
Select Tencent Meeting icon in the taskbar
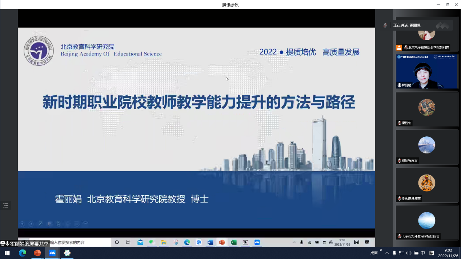pos(52,253)
